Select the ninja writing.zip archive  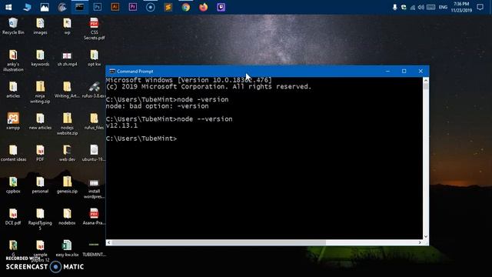[x=40, y=92]
